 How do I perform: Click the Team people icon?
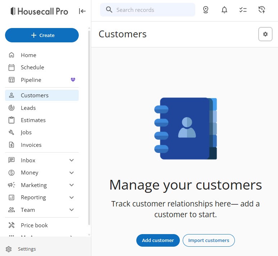point(12,210)
